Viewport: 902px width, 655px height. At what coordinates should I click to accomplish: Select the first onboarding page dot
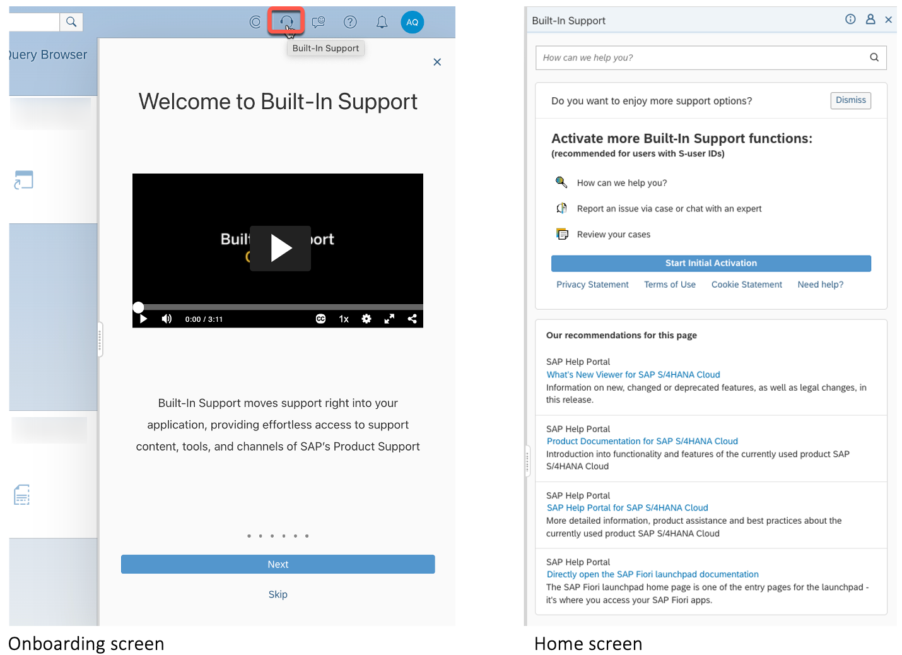[x=249, y=536]
